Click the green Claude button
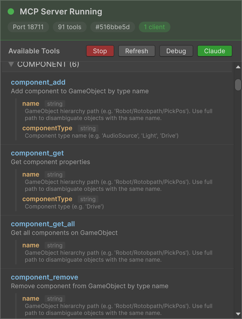This screenshot has height=319, width=242. [x=215, y=51]
